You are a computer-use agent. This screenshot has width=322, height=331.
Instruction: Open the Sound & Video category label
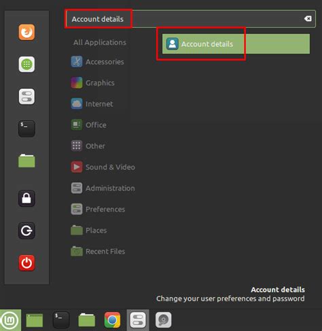tap(110, 167)
